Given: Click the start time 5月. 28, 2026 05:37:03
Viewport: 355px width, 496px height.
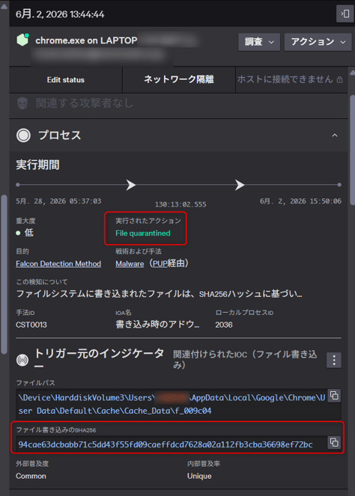Looking at the screenshot, I should [x=58, y=201].
